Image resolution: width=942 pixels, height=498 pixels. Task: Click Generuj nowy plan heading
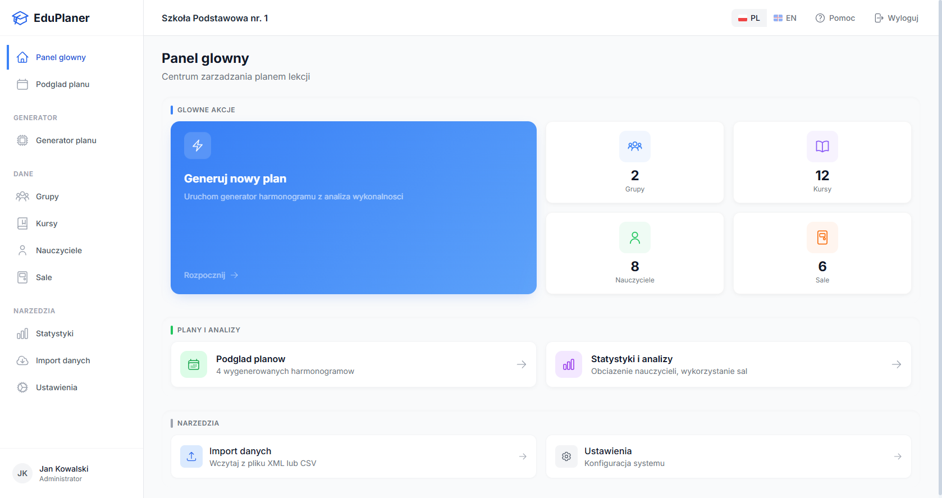click(x=235, y=179)
